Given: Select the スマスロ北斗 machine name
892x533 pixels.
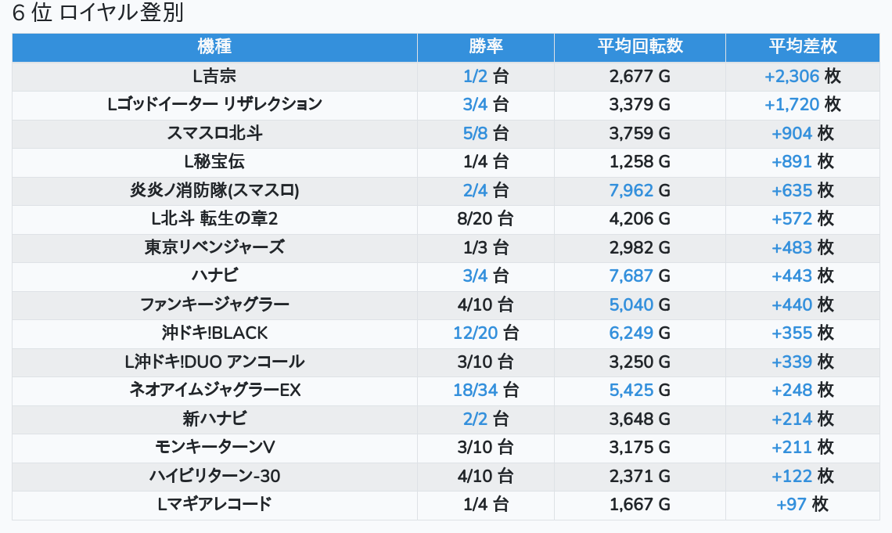Looking at the screenshot, I should pos(214,133).
